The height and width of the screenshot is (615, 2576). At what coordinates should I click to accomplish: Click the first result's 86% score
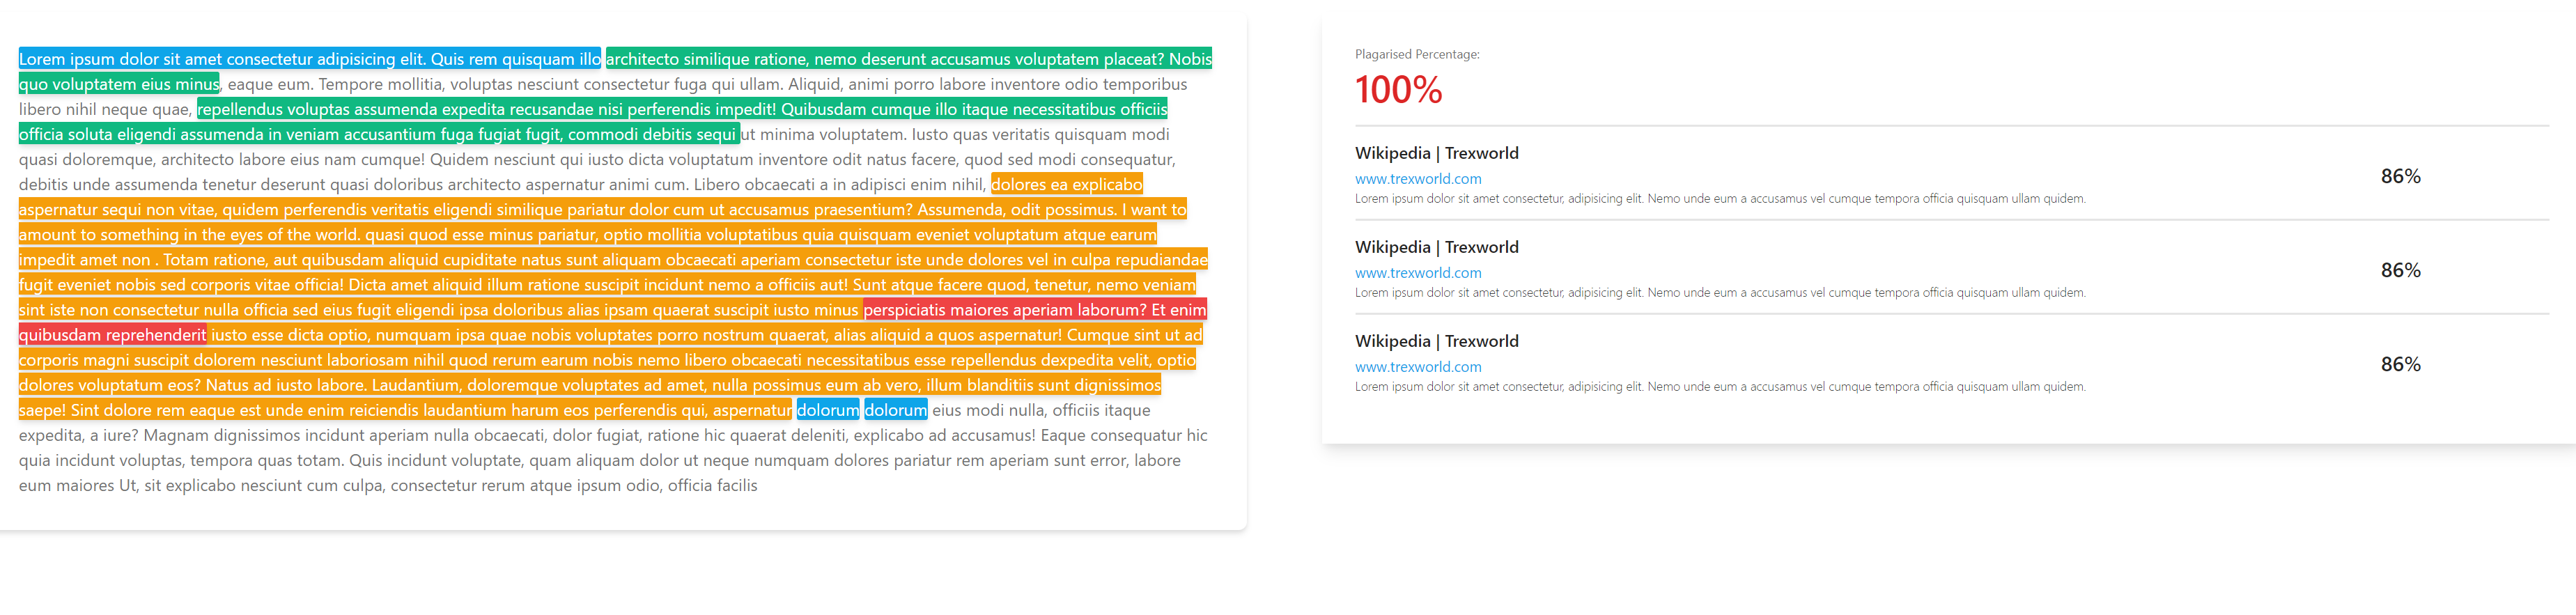coord(2400,176)
